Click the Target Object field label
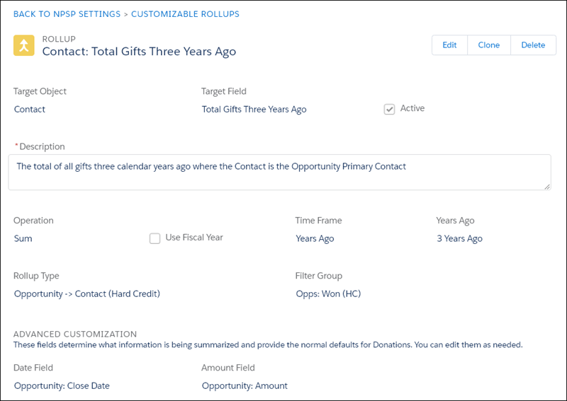Screen dimensions: 567x401 coord(40,91)
